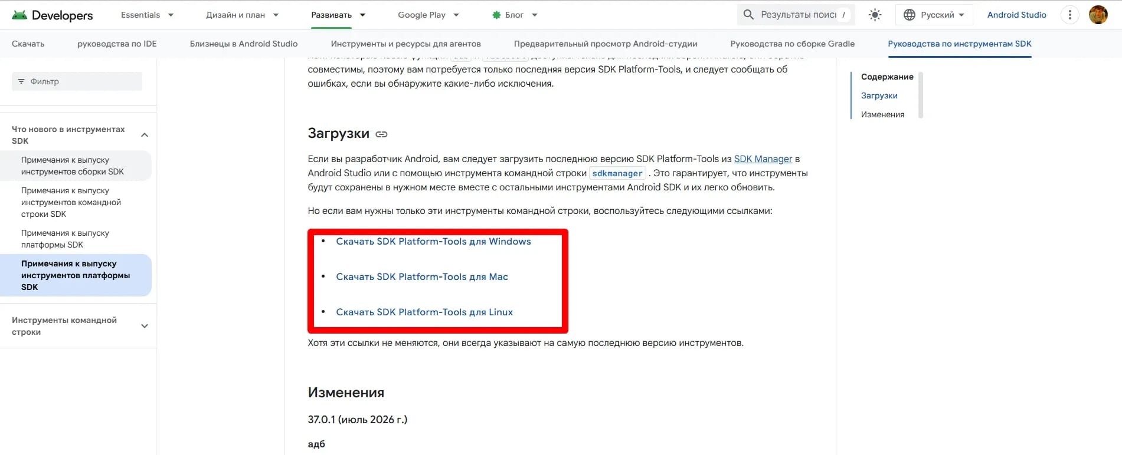Open the Близнецы в Android Studio tab
Screen dimensions: 1122x455
(244, 44)
